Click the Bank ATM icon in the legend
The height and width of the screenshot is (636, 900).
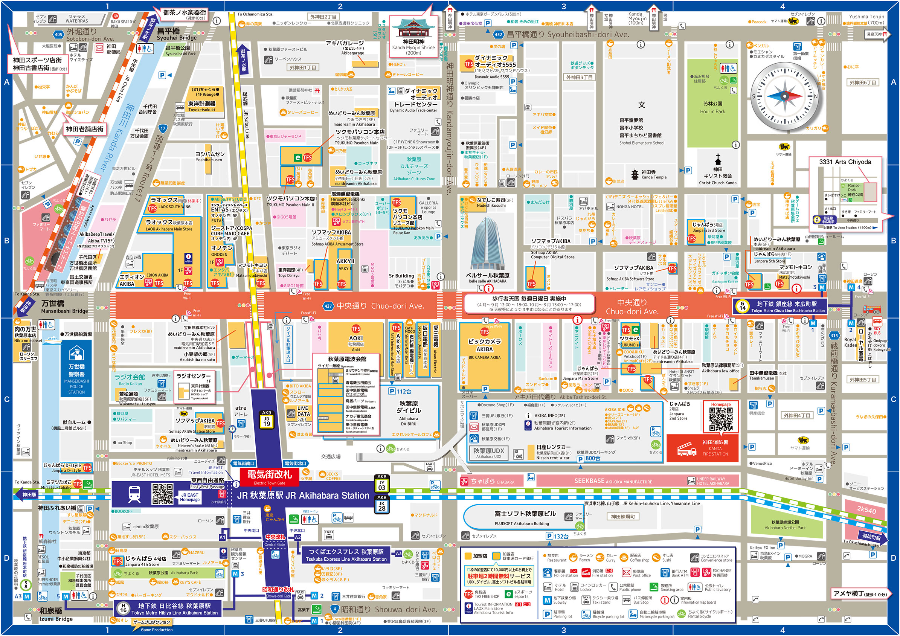point(665,573)
